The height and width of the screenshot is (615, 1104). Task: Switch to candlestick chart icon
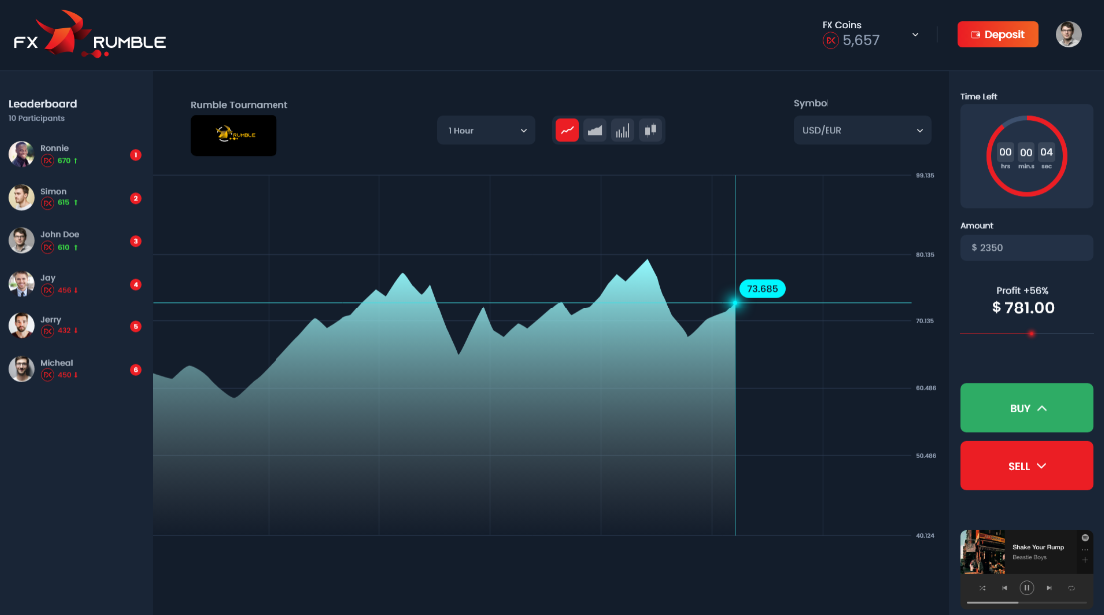point(650,130)
